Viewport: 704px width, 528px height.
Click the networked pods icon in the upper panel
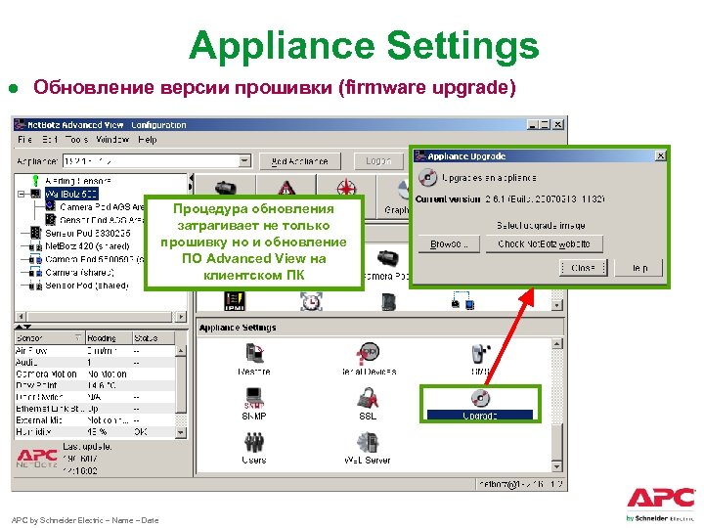point(462,300)
